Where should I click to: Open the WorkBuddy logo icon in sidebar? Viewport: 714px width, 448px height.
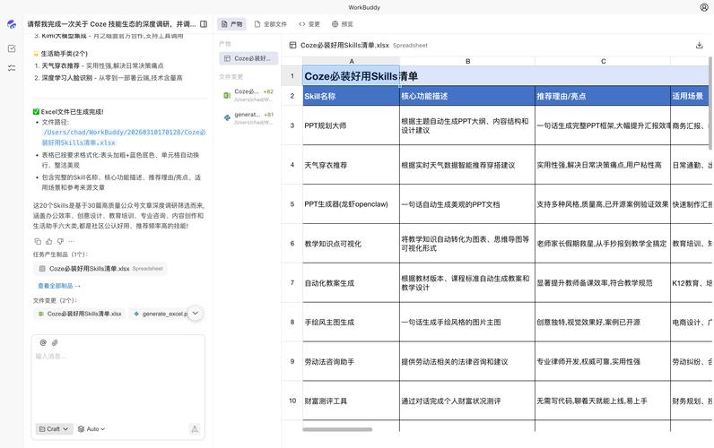click(x=12, y=24)
